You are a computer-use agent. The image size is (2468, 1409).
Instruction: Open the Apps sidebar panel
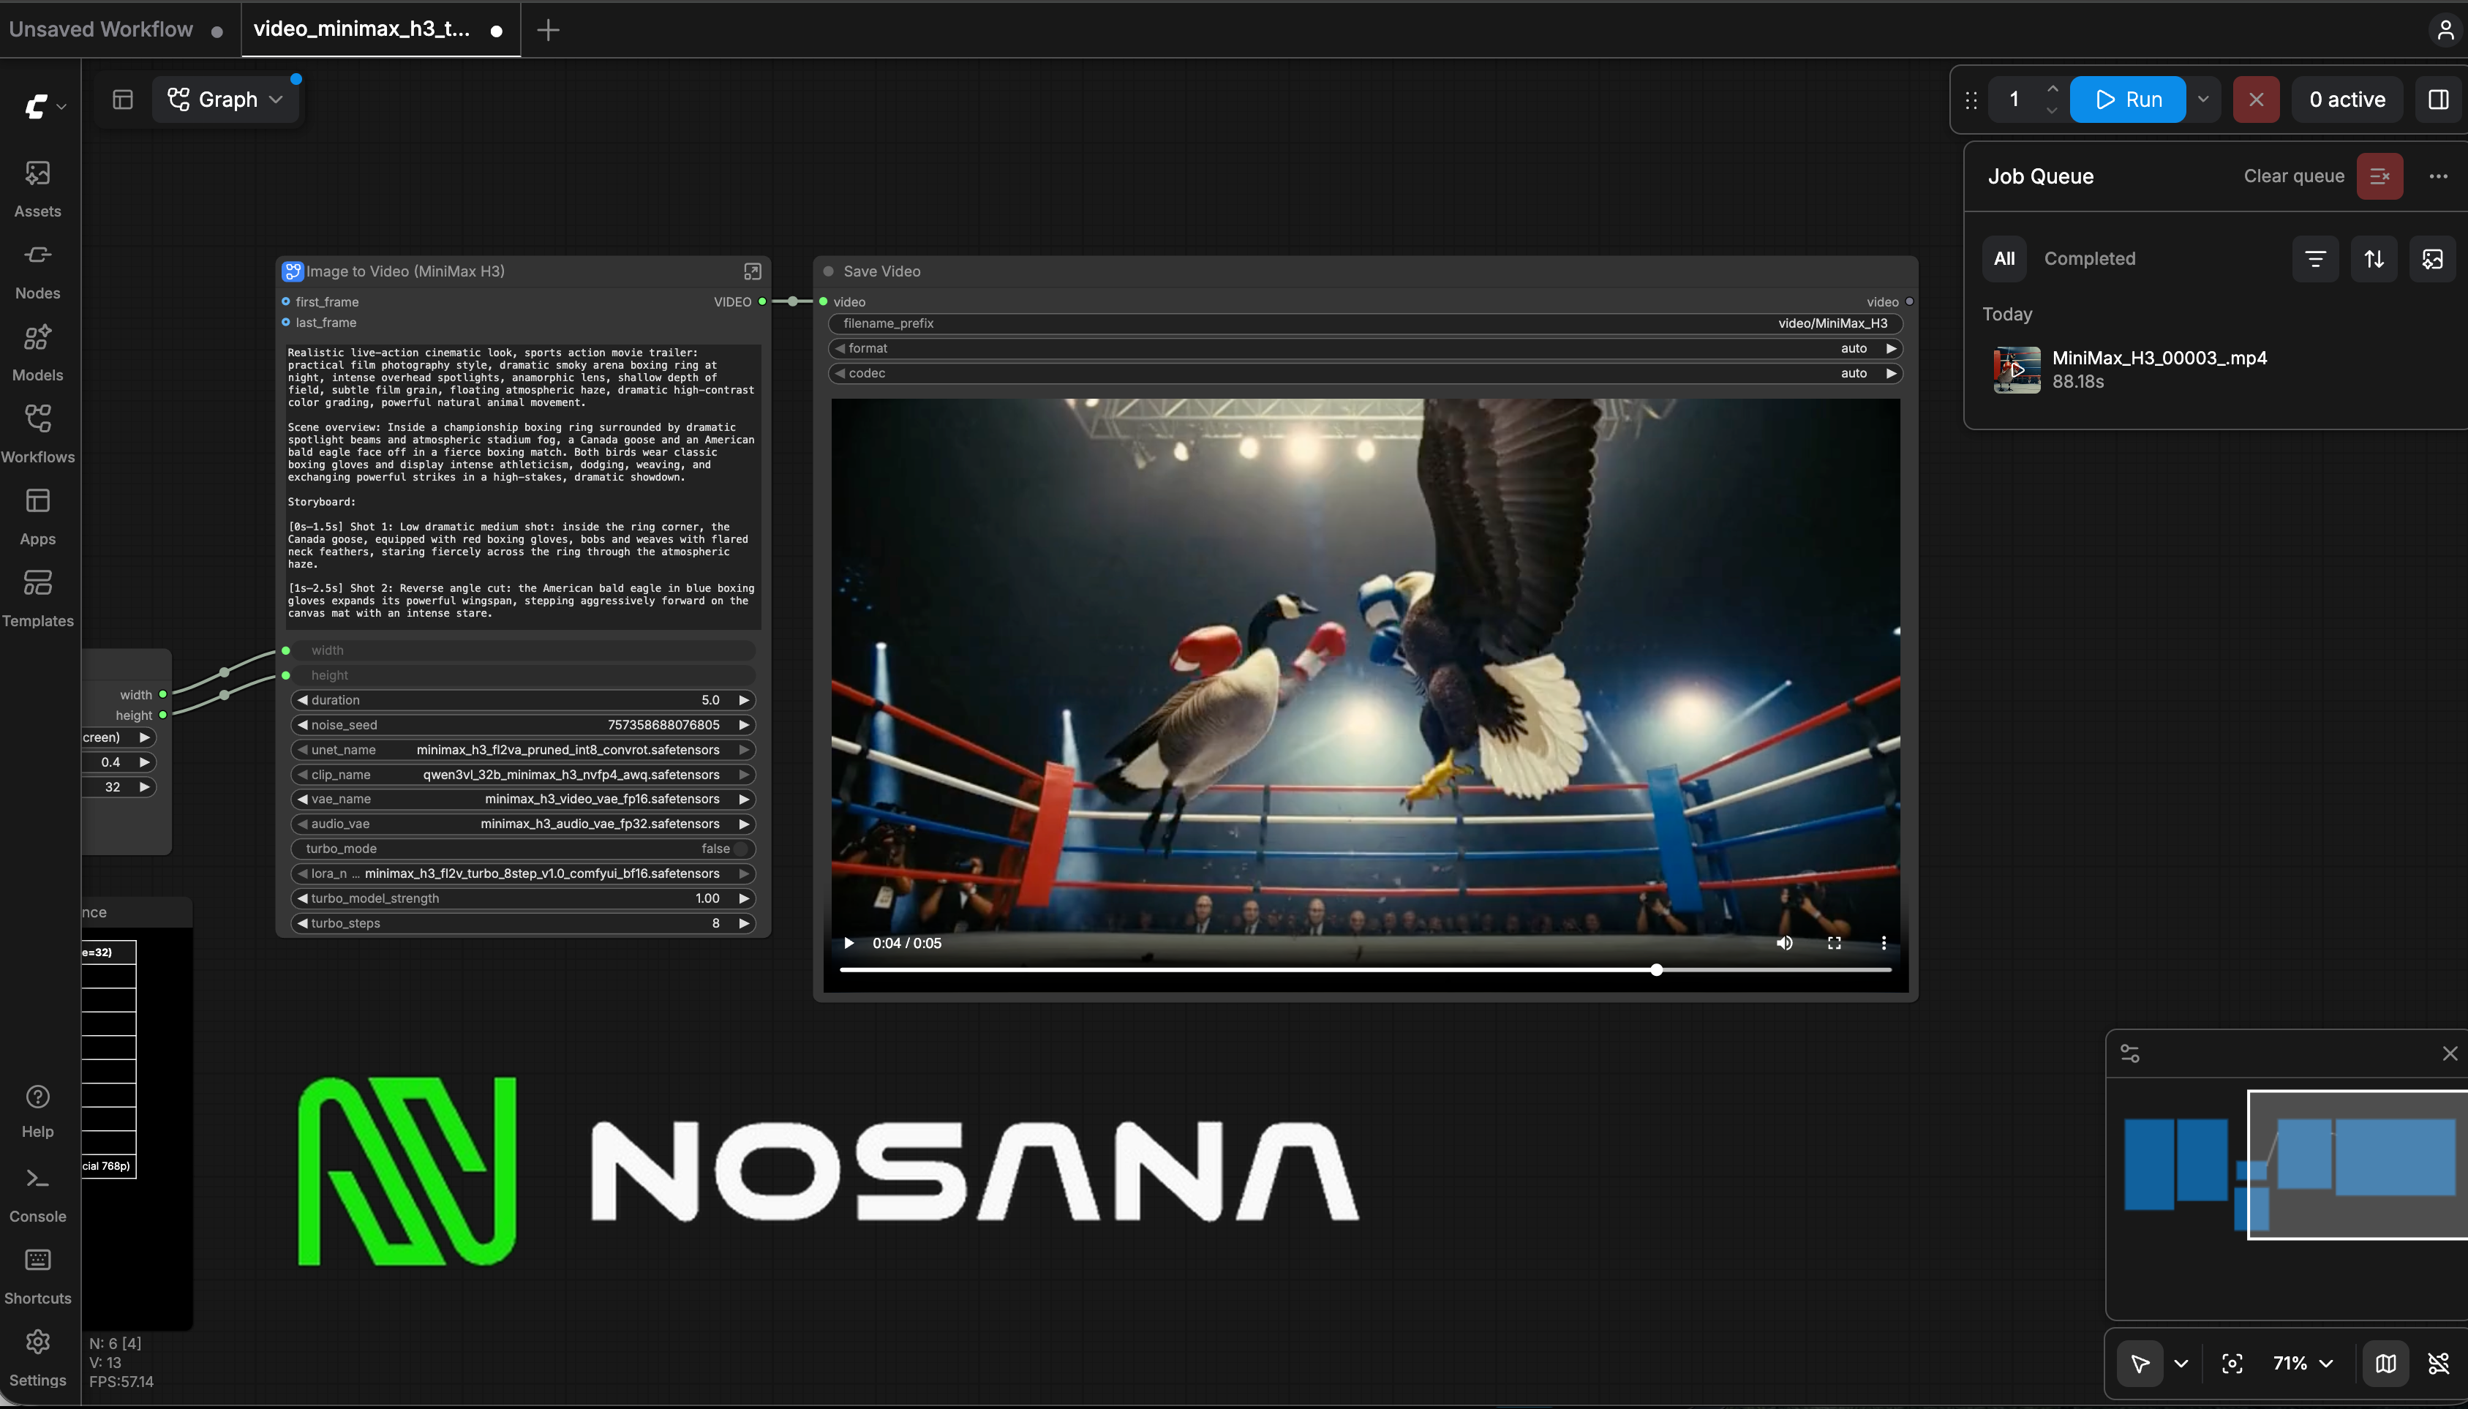coord(38,516)
